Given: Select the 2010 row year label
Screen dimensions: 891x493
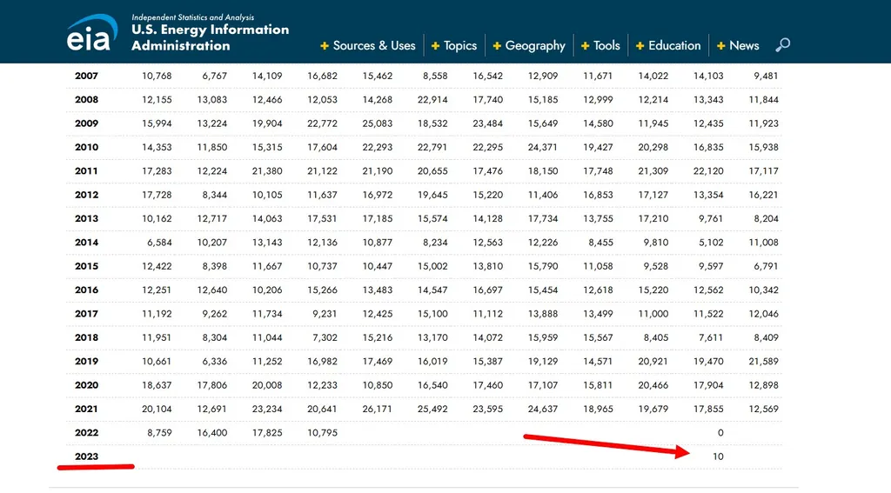Looking at the screenshot, I should [x=87, y=148].
